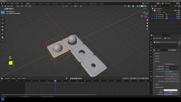
Task: Hide Empty.002 via its eye icon
Action: pyautogui.click(x=177, y=16)
